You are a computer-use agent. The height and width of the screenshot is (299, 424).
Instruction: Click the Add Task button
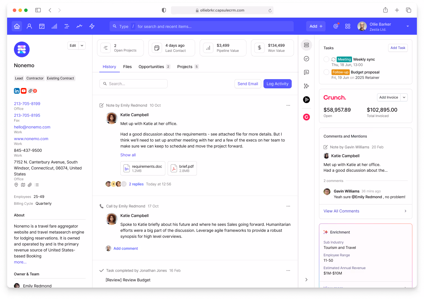(398, 48)
